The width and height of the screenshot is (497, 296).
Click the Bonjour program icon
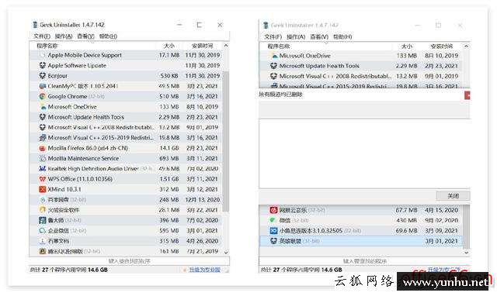[x=43, y=76]
